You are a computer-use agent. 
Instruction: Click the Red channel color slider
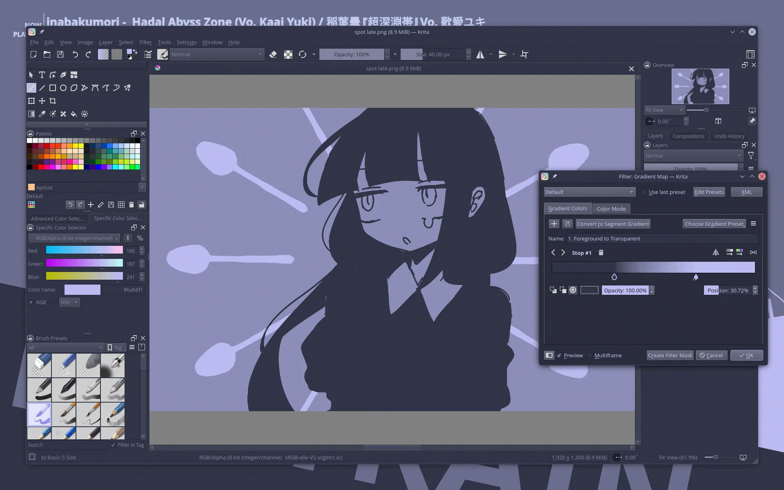tap(84, 250)
